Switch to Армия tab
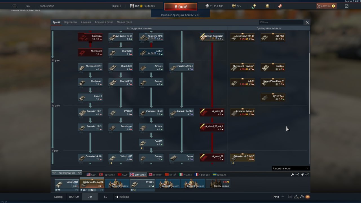This screenshot has height=203, width=361. pyautogui.click(x=56, y=22)
